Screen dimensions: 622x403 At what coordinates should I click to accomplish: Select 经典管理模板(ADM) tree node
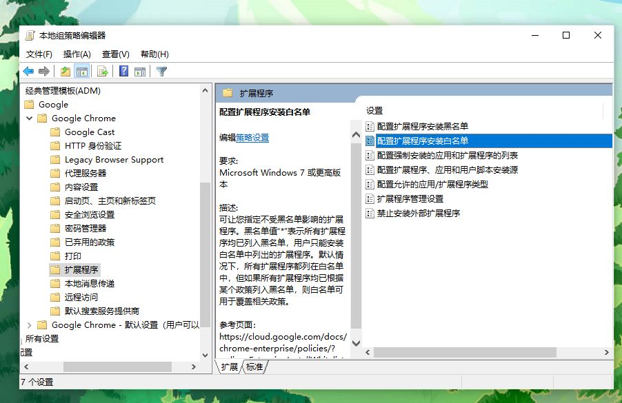coord(63,91)
